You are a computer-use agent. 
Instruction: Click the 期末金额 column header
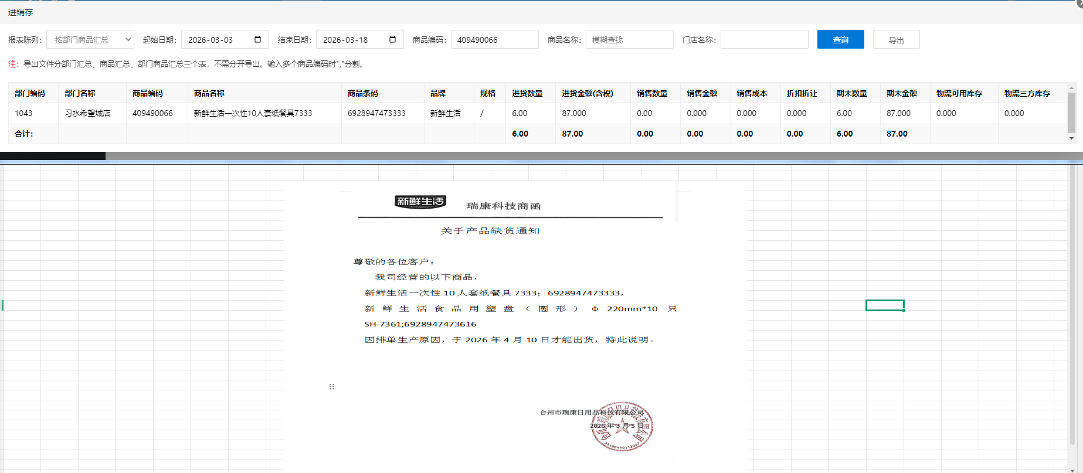point(901,93)
